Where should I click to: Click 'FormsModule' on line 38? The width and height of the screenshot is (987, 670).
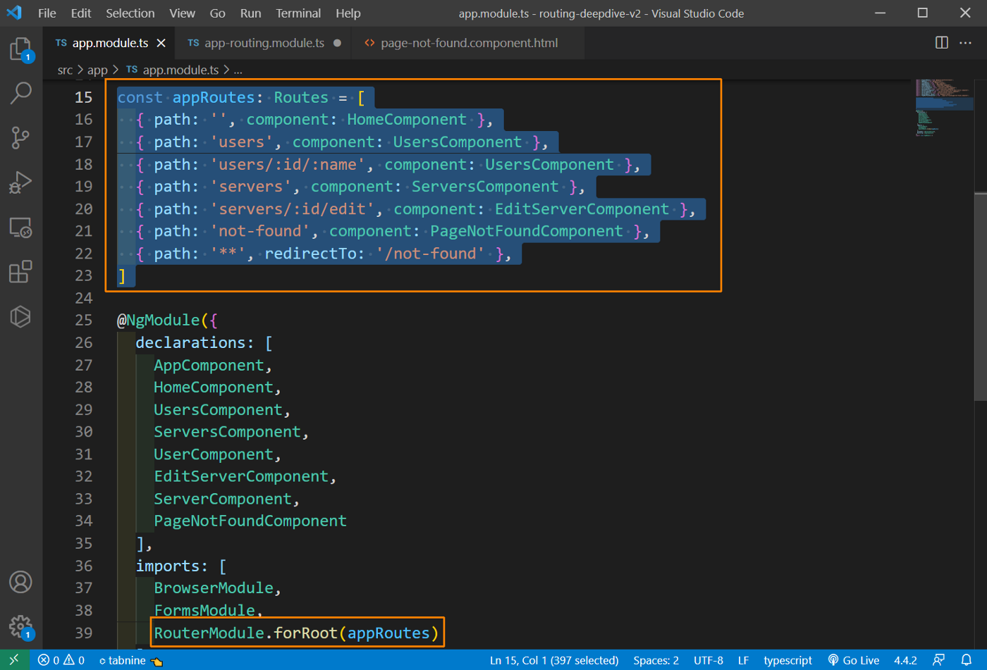pos(204,610)
